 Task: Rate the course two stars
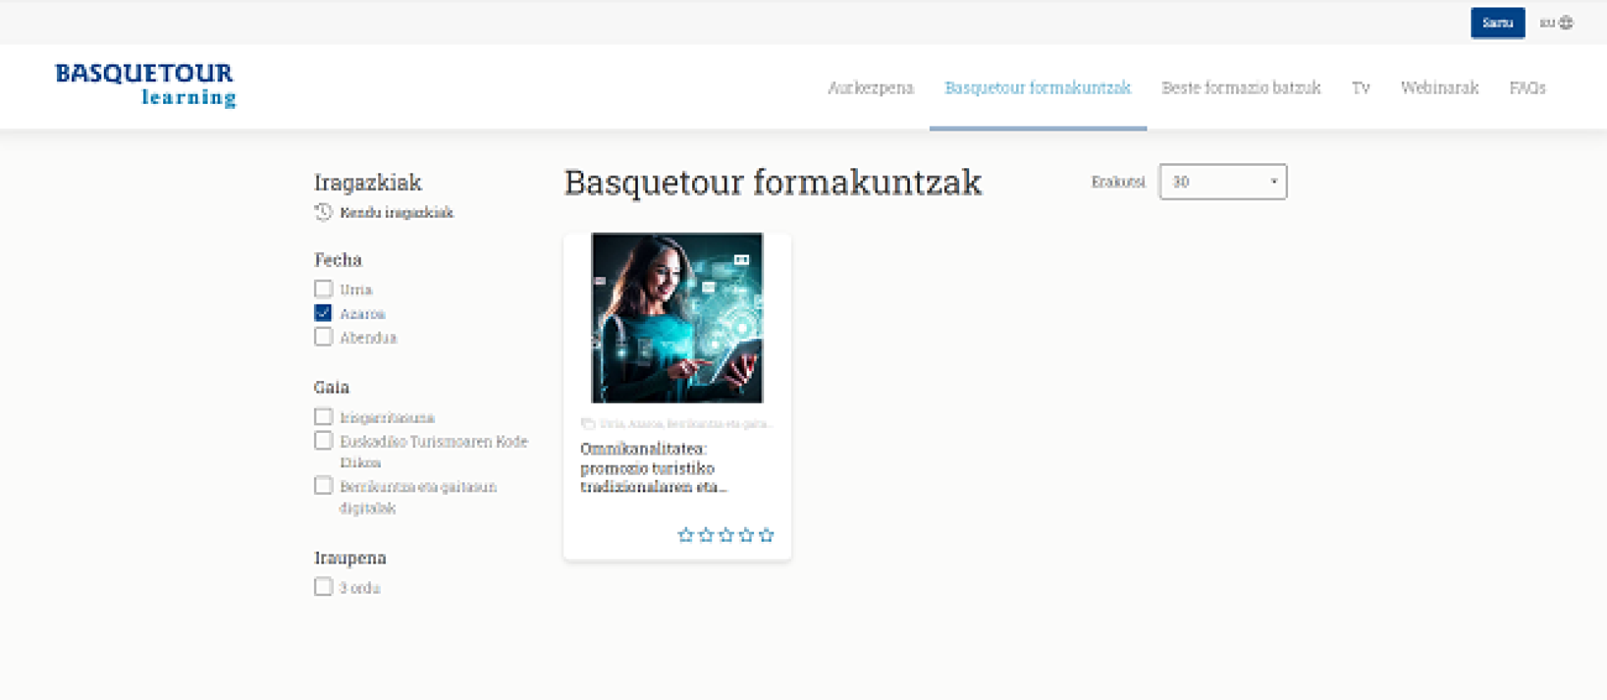coord(706,535)
